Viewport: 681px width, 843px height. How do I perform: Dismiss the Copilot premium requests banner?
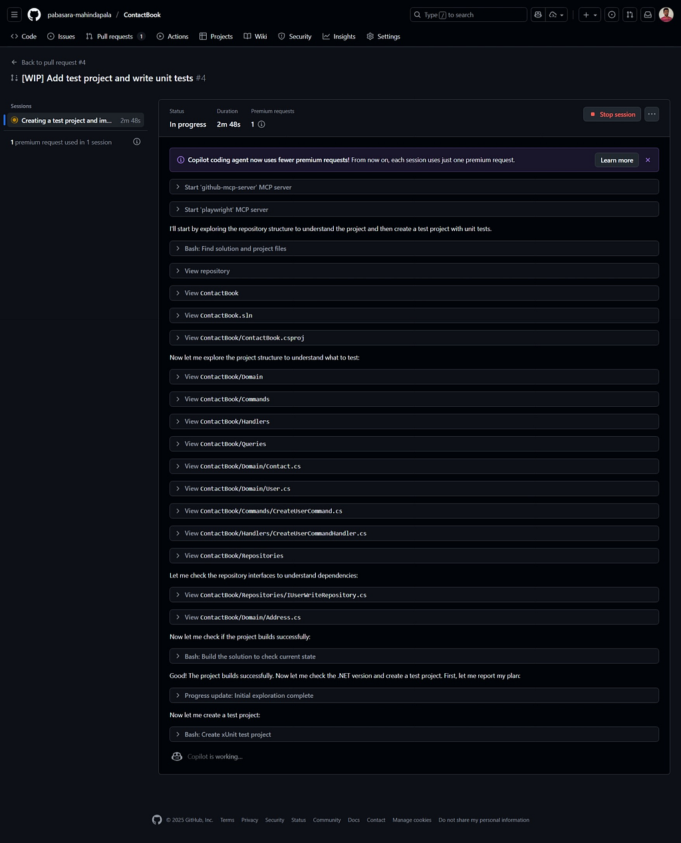click(648, 160)
